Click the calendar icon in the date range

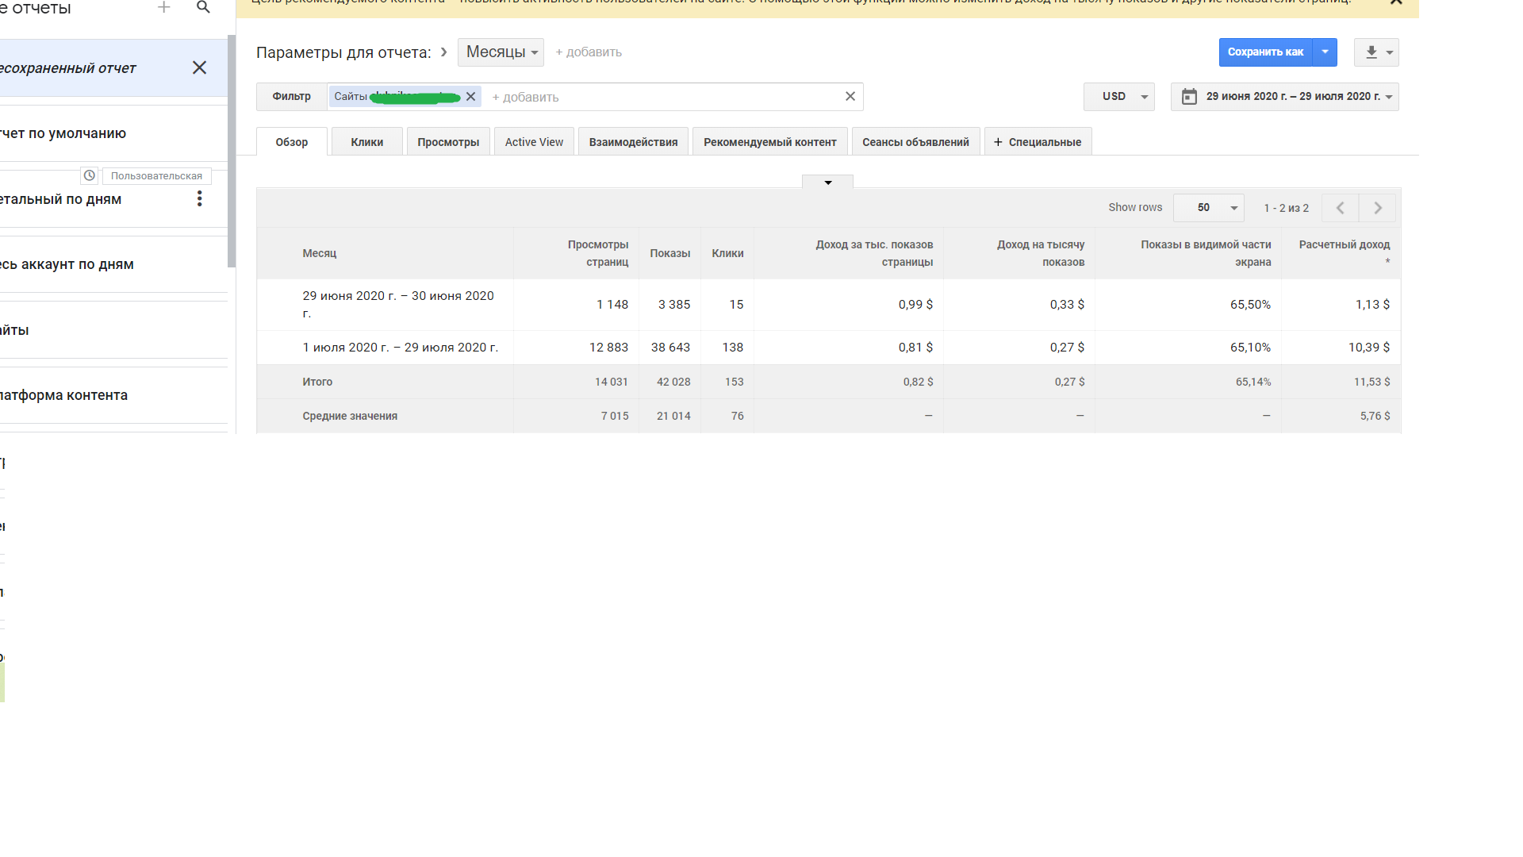point(1189,97)
